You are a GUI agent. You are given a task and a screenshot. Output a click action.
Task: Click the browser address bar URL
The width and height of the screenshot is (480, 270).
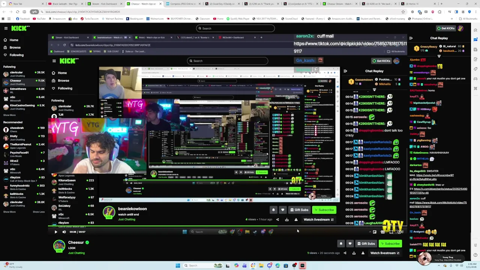click(82, 12)
